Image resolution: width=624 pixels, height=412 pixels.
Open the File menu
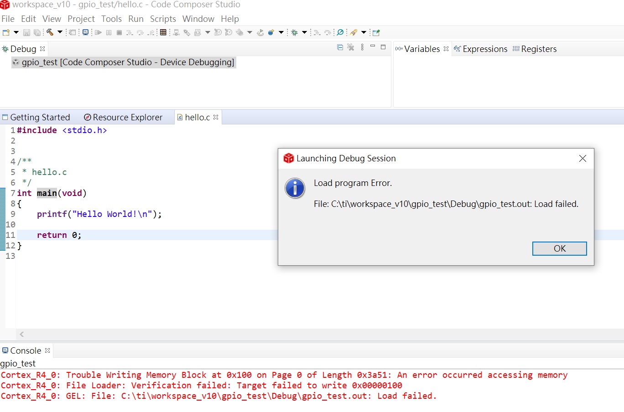(x=8, y=19)
